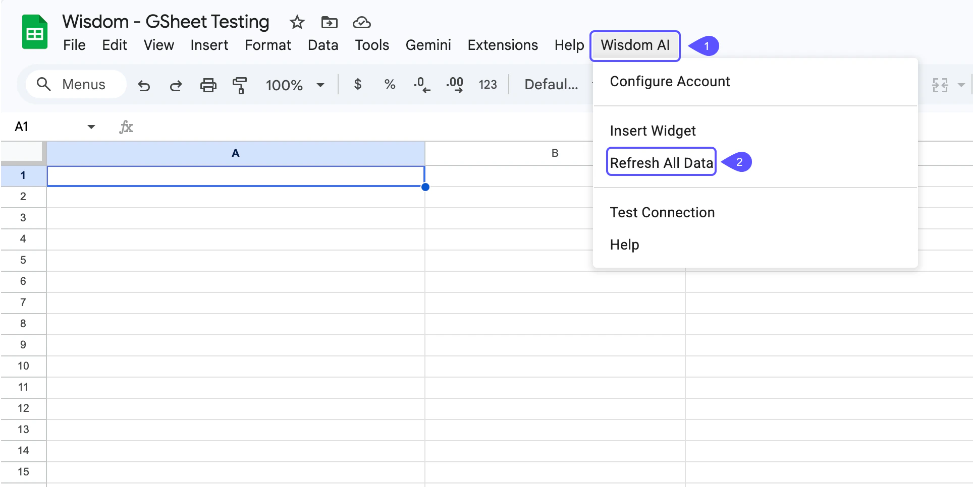Screen dimensions: 973x487
Task: Click the Undo arrow icon
Action: tap(144, 85)
